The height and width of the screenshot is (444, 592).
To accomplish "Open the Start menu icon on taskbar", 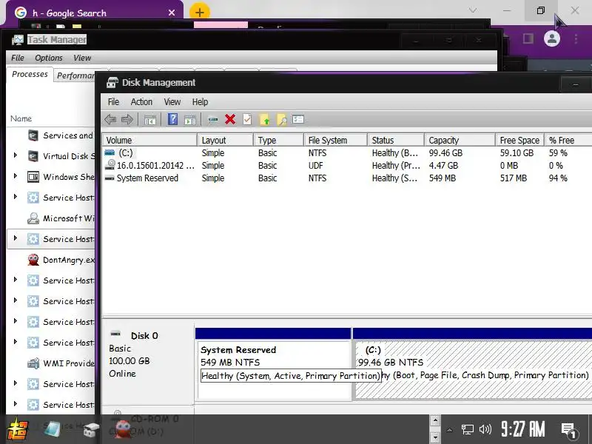I will [17, 429].
